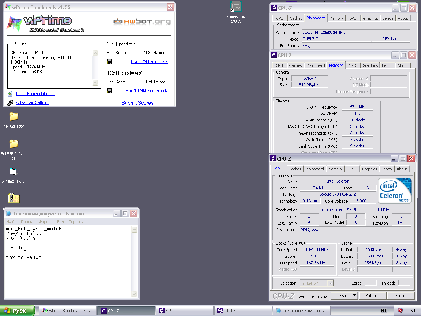Click the Validate button in CPU-Z
This screenshot has width=421, height=316.
click(372, 296)
